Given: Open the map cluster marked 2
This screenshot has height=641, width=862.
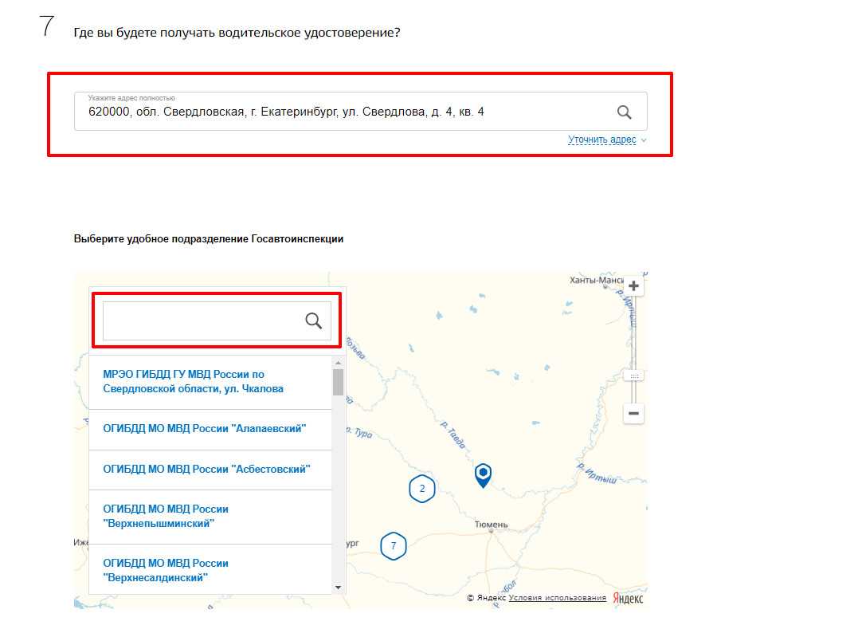Looking at the screenshot, I should [422, 489].
